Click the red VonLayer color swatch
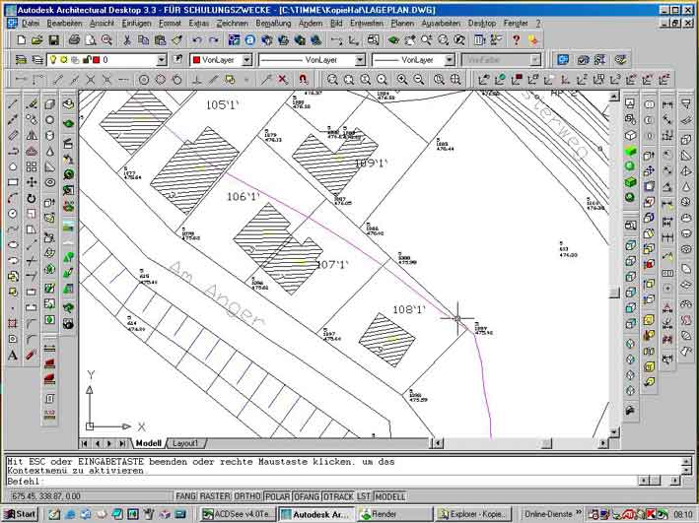 click(x=195, y=60)
